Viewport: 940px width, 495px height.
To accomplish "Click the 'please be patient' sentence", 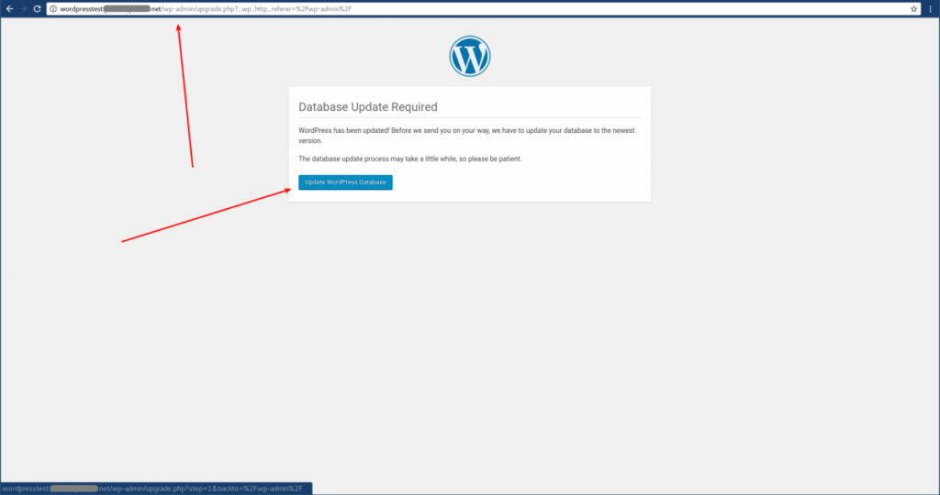I will click(410, 159).
